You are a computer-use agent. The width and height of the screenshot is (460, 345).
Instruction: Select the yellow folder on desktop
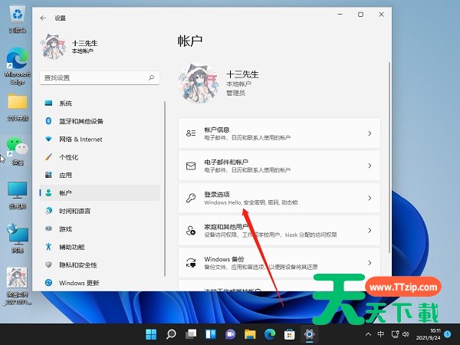(18, 107)
